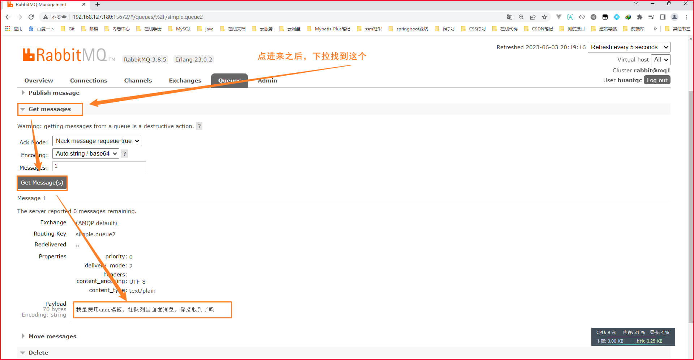The height and width of the screenshot is (360, 694).
Task: Reload the RabbitMQ management page
Action: pyautogui.click(x=31, y=17)
